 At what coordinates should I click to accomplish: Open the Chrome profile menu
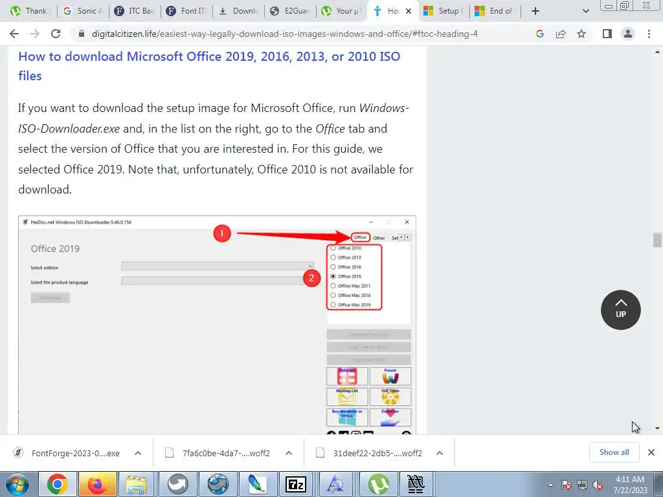point(628,34)
